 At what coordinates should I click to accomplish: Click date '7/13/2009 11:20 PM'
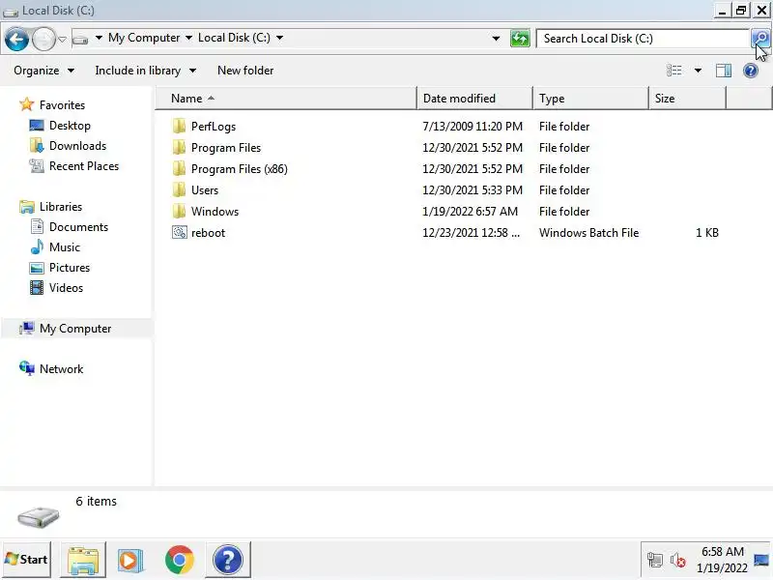pyautogui.click(x=472, y=127)
